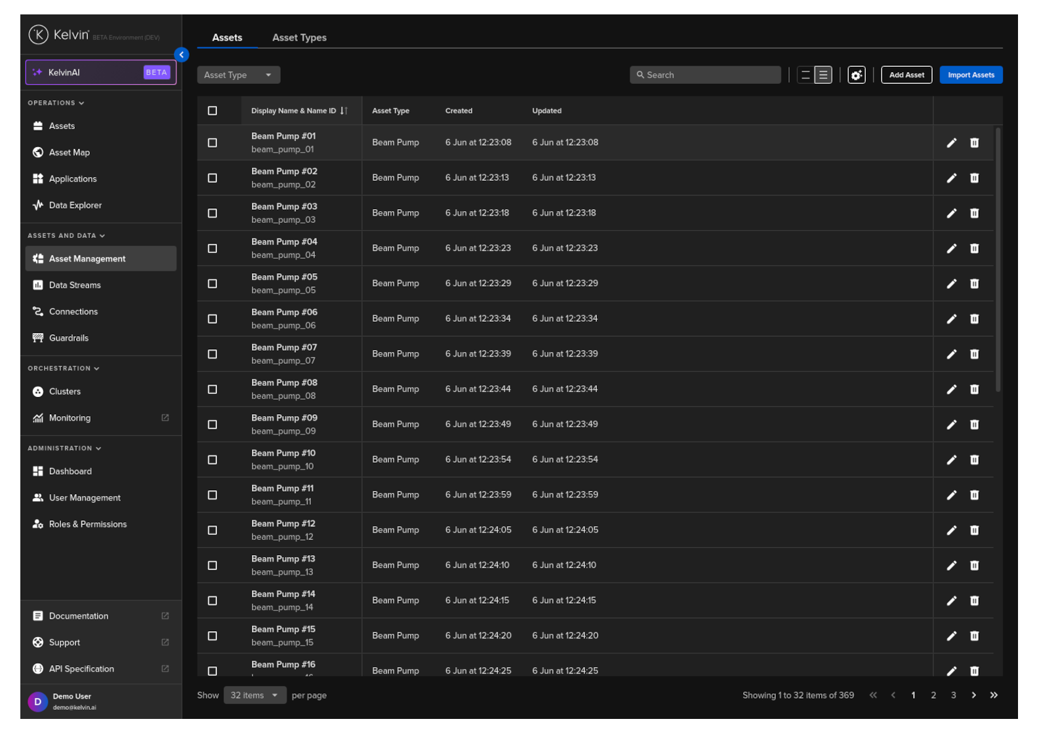Open the Asset Type filter dropdown
1039x734 pixels.
pos(238,75)
